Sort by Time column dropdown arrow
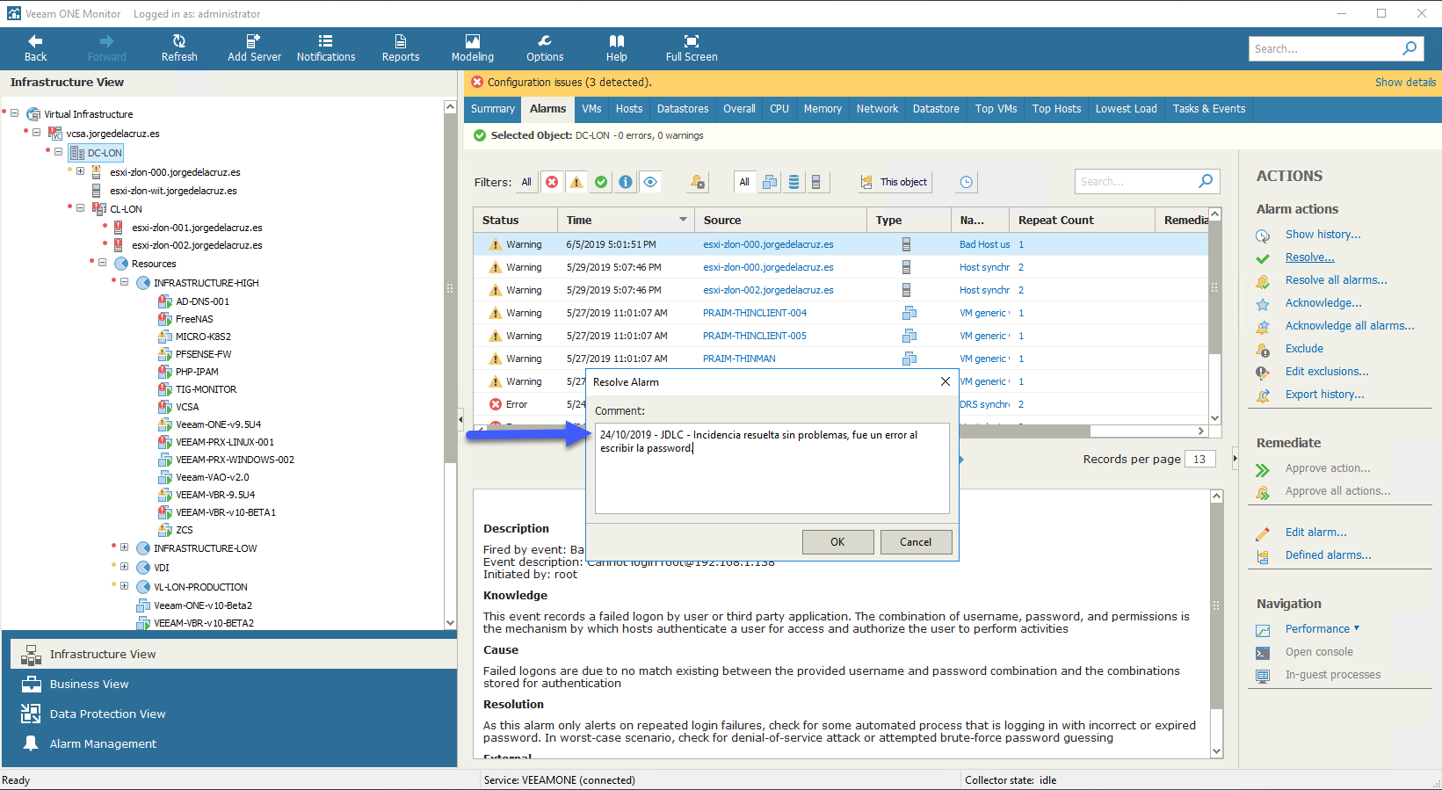The image size is (1442, 790). click(683, 220)
